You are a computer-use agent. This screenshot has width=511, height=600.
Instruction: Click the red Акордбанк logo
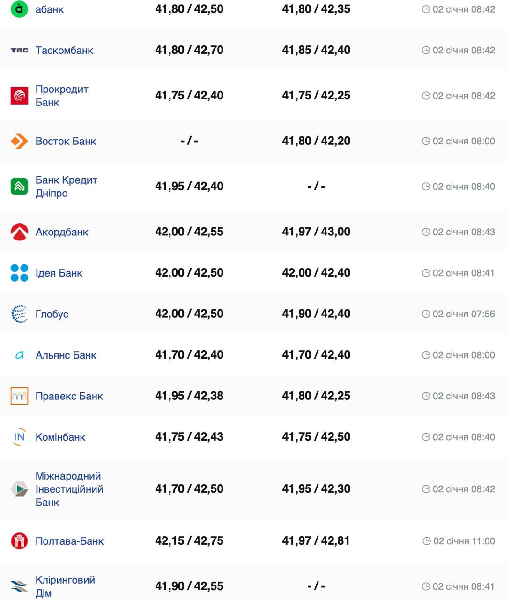(x=19, y=232)
